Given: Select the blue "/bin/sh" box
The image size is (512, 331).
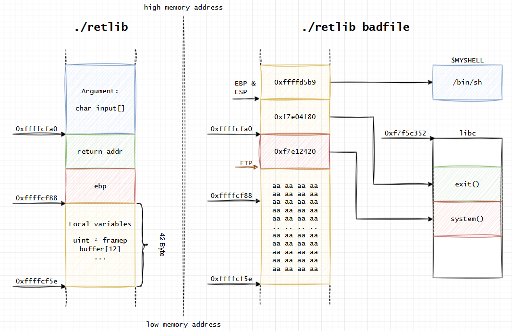Looking at the screenshot, I should [467, 82].
